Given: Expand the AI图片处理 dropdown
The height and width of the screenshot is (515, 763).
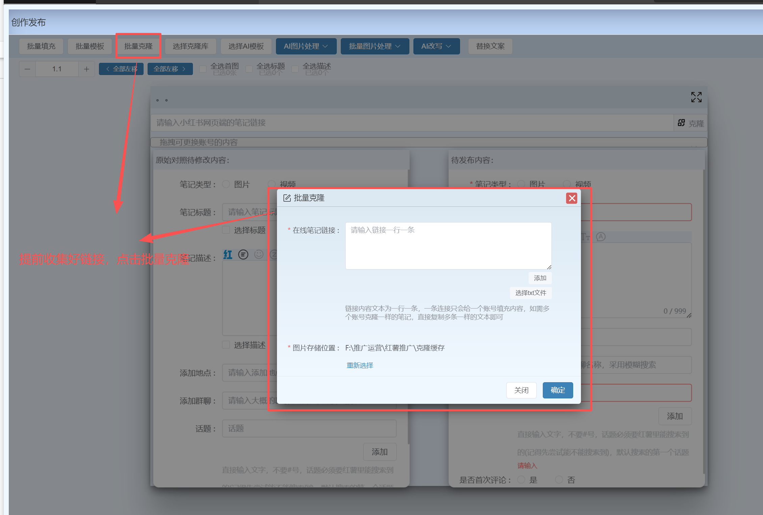Looking at the screenshot, I should point(306,46).
